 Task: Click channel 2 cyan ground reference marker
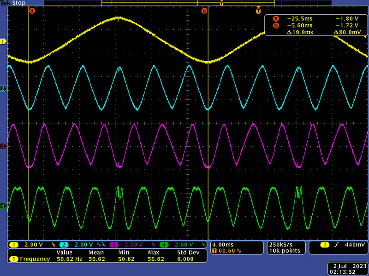[x=3, y=88]
